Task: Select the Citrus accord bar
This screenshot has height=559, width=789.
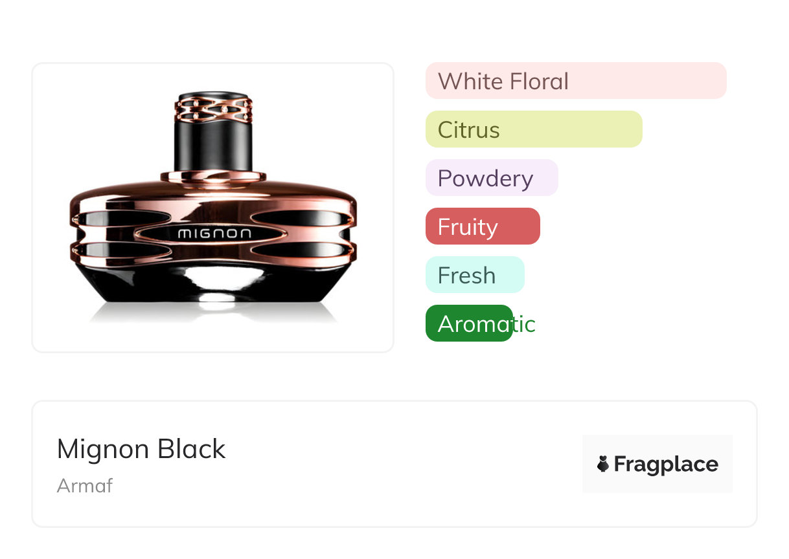Action: [533, 129]
